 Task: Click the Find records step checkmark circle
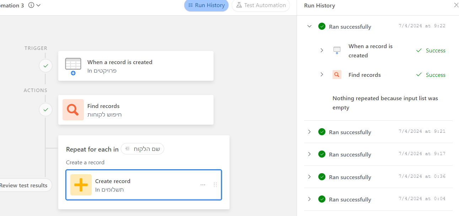point(45,110)
